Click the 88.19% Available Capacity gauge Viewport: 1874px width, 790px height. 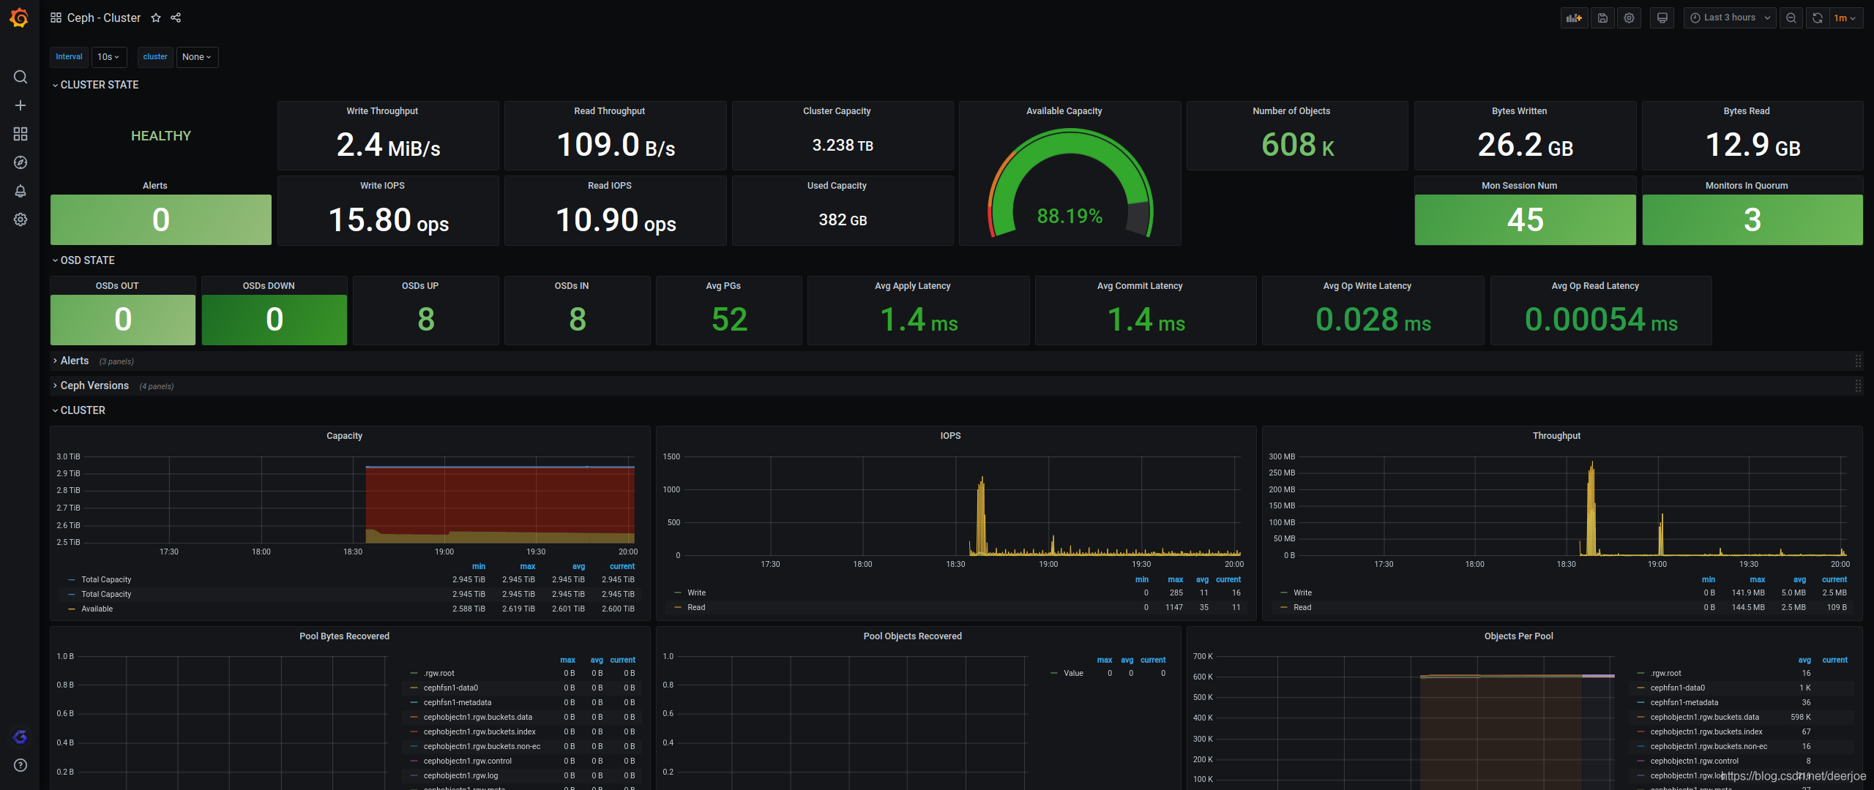1069,184
